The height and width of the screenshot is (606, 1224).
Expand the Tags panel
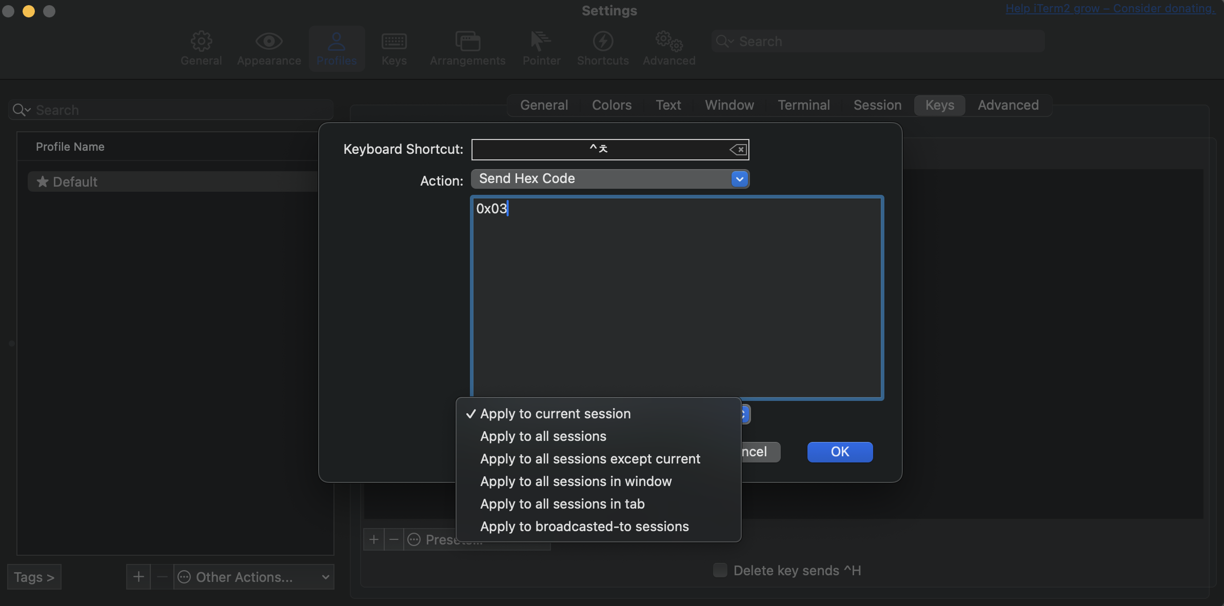pos(34,577)
